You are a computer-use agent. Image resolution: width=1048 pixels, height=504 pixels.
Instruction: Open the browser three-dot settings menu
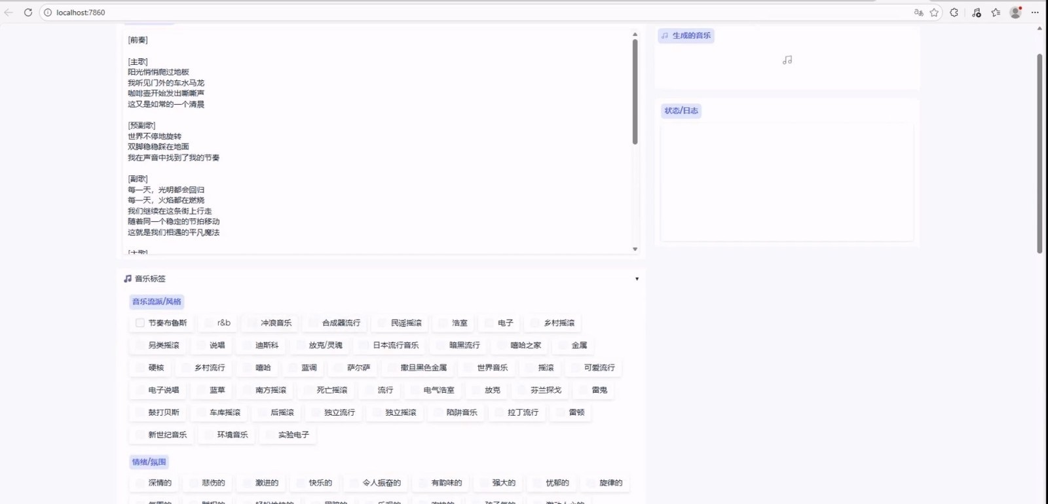(1035, 12)
